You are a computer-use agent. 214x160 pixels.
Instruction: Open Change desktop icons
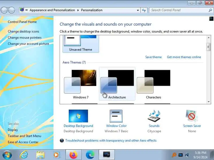click(24, 31)
